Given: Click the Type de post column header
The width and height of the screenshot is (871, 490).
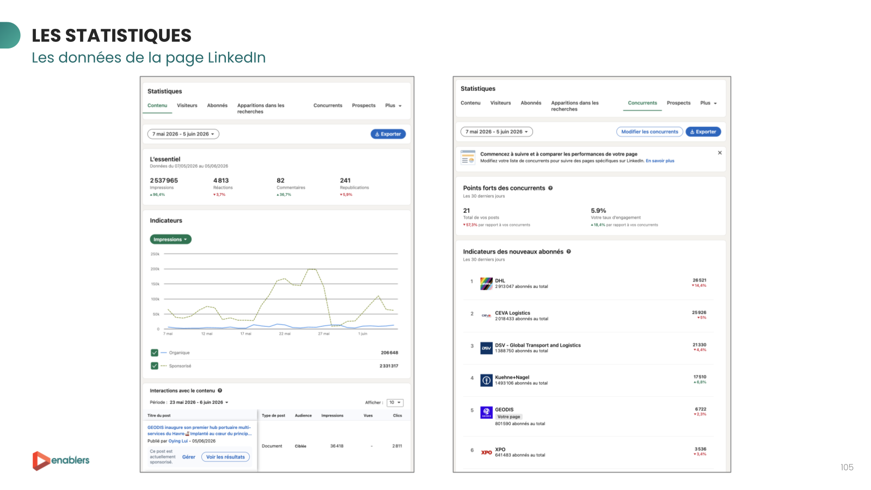Looking at the screenshot, I should point(273,415).
